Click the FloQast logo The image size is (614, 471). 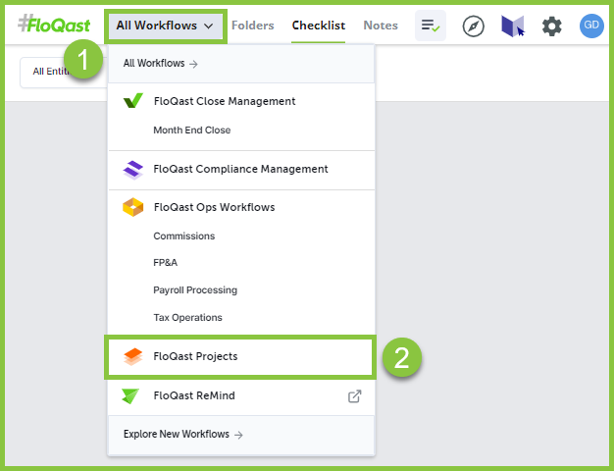(x=54, y=26)
